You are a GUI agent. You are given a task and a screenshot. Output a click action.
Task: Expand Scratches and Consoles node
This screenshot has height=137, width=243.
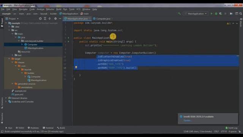tap(6, 102)
